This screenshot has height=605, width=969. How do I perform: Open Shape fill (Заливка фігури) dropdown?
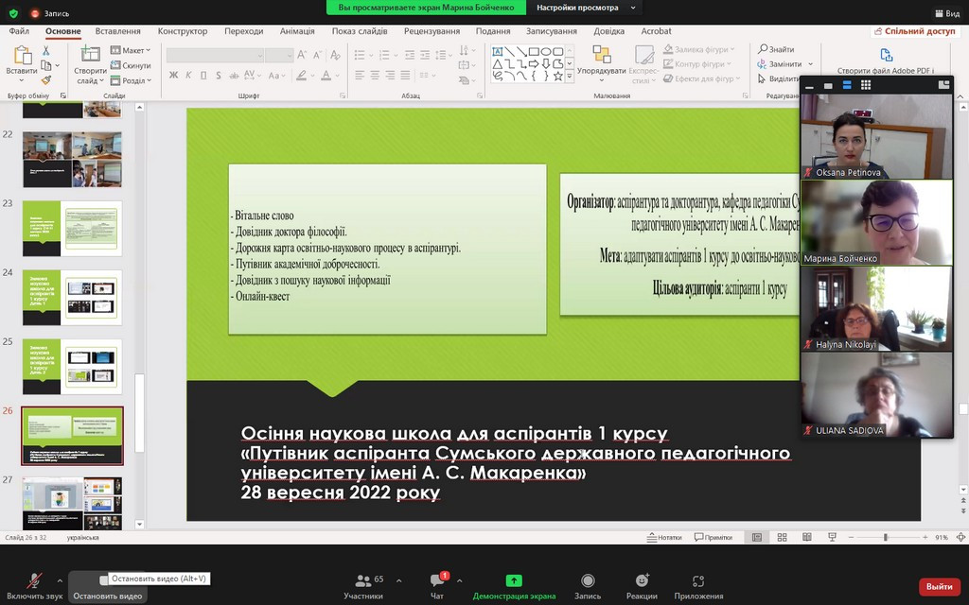[699, 49]
